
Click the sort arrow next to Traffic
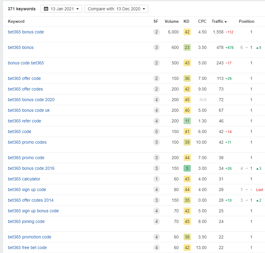226,22
